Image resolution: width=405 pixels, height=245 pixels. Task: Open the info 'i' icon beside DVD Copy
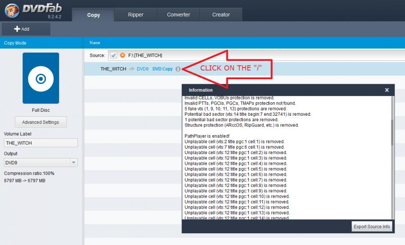click(x=178, y=69)
